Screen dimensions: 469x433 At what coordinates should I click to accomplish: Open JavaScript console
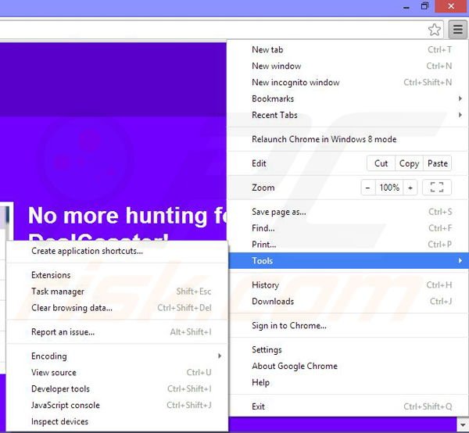[117, 405]
